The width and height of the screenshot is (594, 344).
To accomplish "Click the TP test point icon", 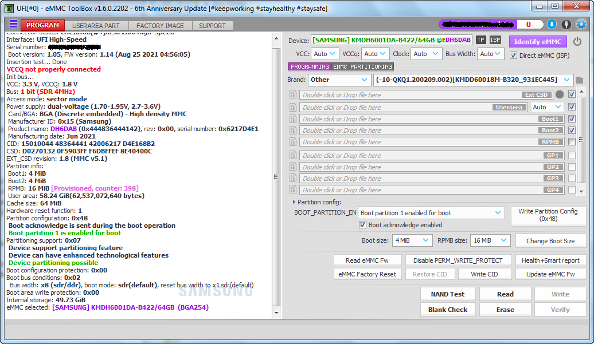I will pos(480,39).
